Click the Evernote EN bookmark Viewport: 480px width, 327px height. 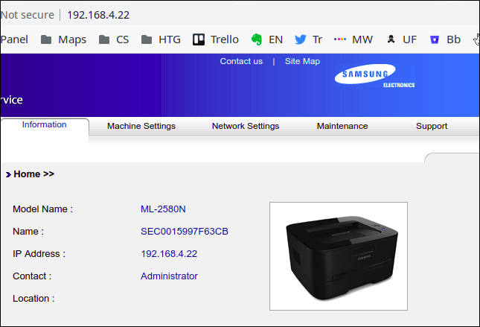point(257,39)
